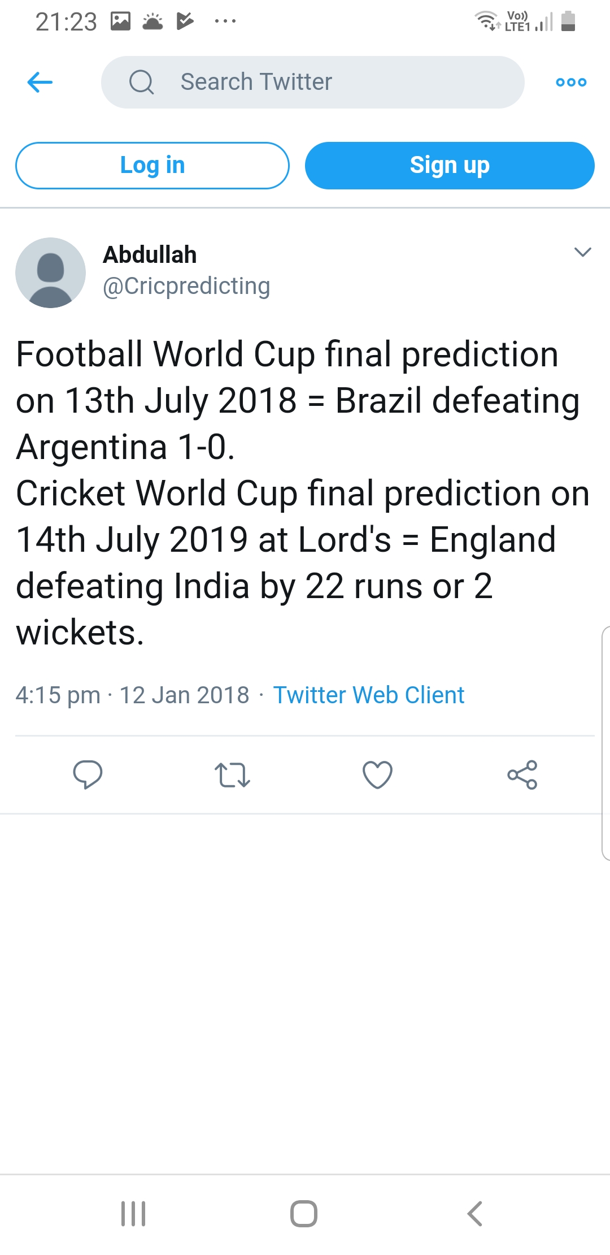This screenshot has width=610, height=1255.
Task: Expand the tweet options chevron
Action: click(582, 252)
